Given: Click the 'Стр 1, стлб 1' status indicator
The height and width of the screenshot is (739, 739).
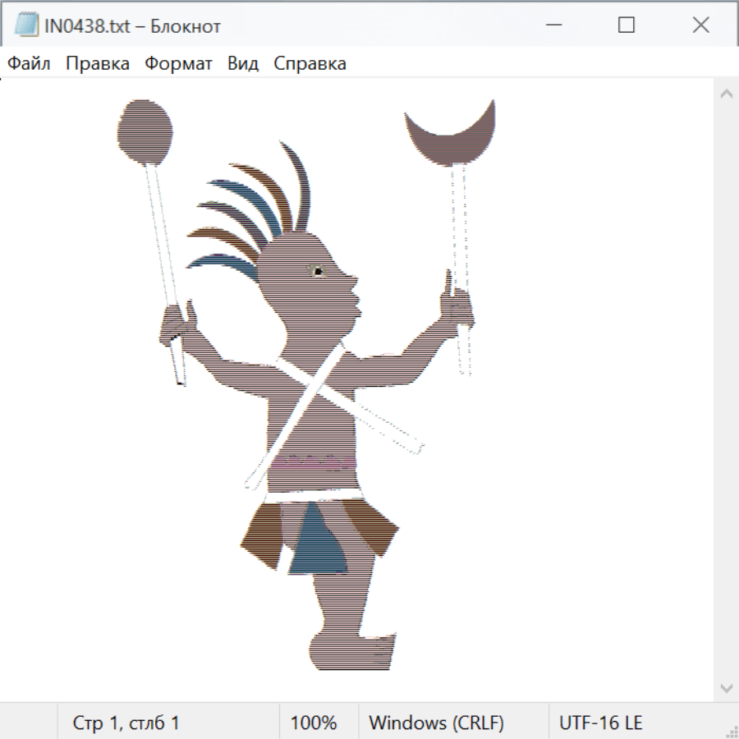Looking at the screenshot, I should (126, 723).
